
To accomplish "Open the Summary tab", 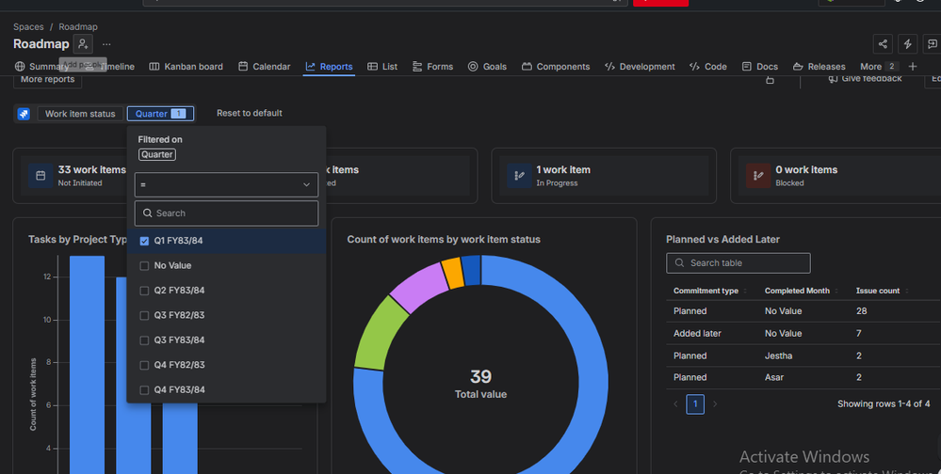I will (41, 67).
